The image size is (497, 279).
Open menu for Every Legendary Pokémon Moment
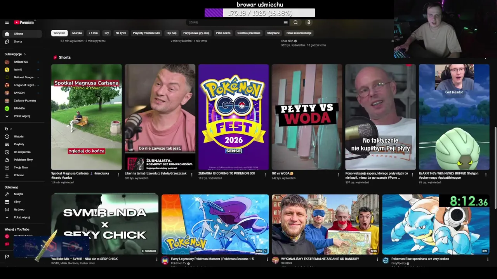(267, 259)
